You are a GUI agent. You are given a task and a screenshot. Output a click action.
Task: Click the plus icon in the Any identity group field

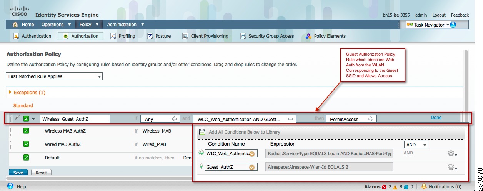(x=174, y=119)
